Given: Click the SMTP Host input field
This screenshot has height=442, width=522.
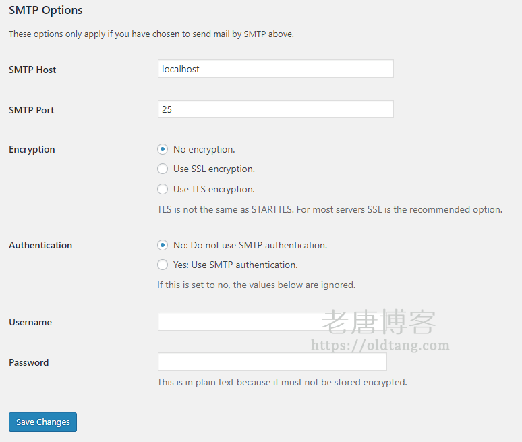Looking at the screenshot, I should click(x=275, y=69).
